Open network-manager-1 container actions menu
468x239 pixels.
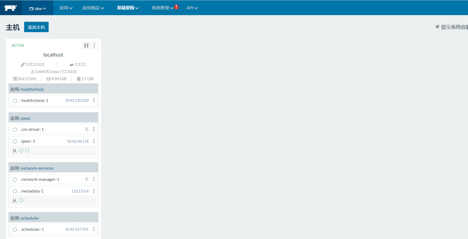(94, 179)
